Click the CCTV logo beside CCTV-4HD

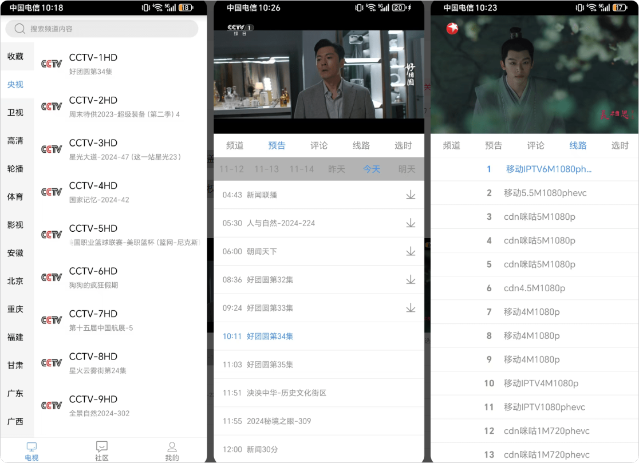52,192
